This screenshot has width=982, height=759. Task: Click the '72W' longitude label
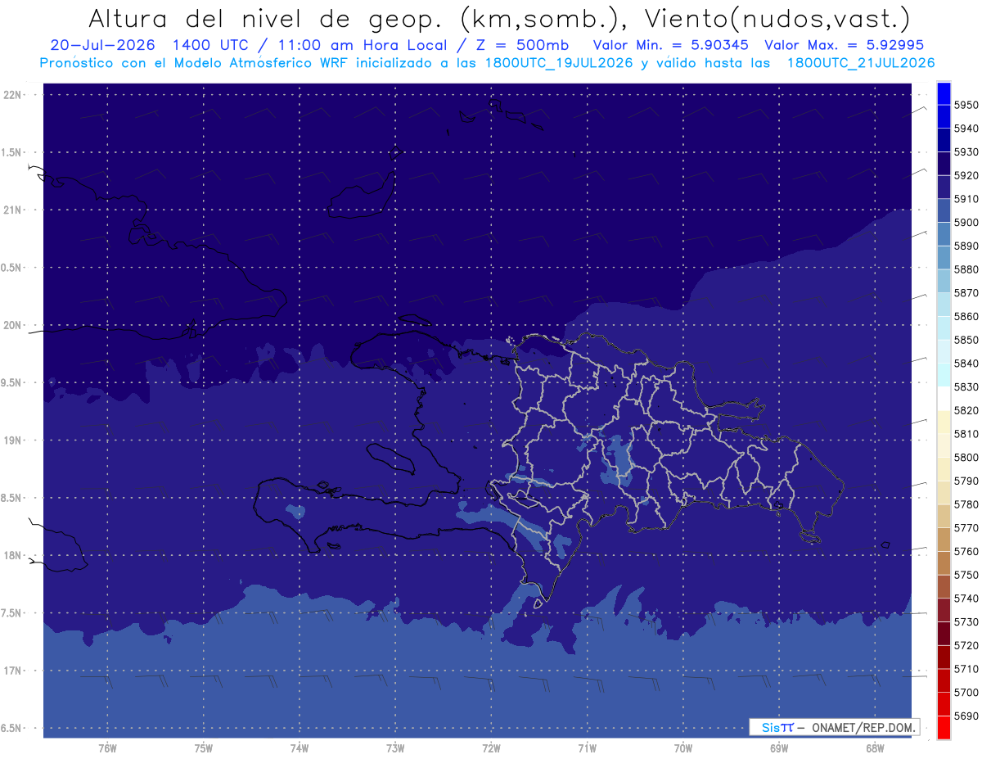tap(491, 748)
